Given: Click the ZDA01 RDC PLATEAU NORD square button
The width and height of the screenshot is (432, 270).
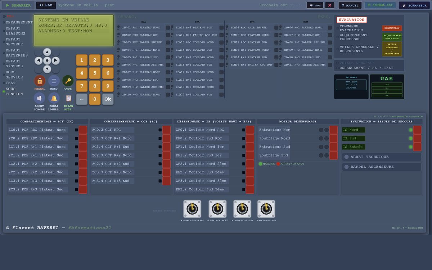Looking at the screenshot, I should (168, 27).
